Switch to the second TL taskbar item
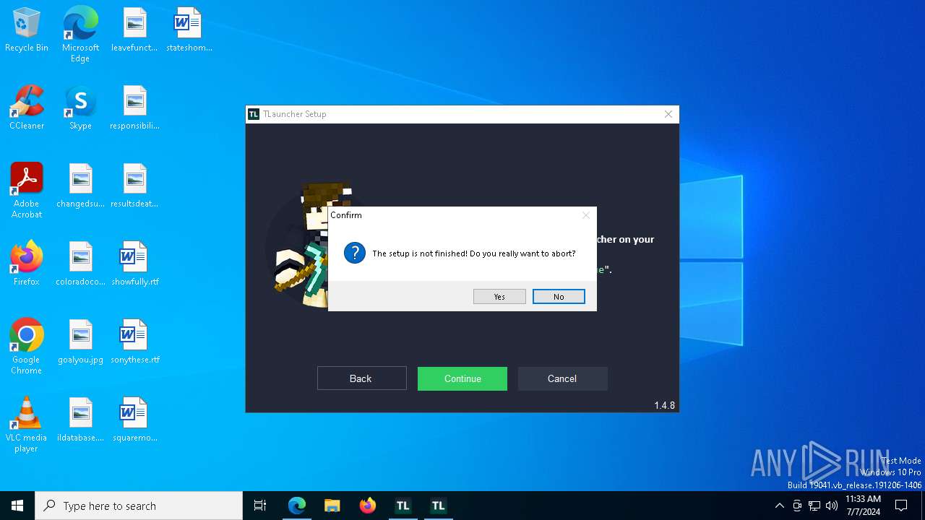The width and height of the screenshot is (925, 520). (438, 506)
